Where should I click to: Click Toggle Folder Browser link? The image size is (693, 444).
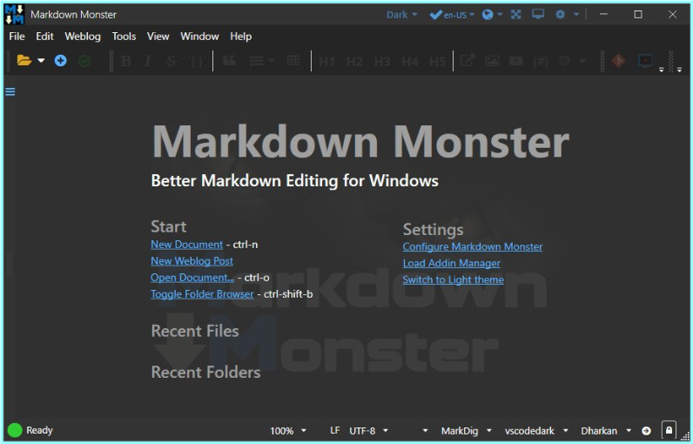point(202,294)
